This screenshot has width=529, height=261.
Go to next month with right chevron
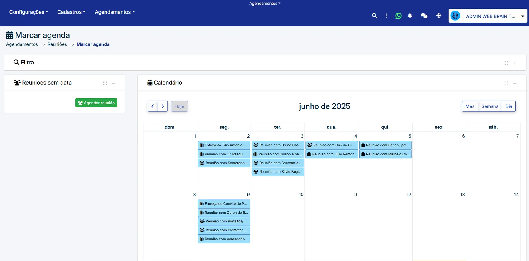[x=163, y=106]
